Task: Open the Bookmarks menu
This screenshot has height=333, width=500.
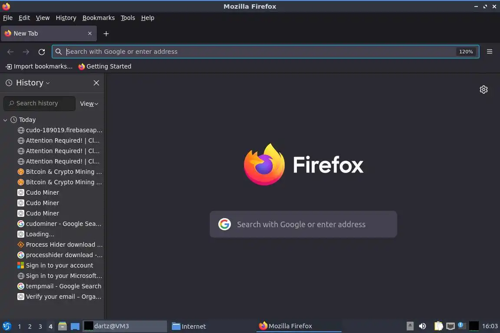Action: tap(99, 18)
